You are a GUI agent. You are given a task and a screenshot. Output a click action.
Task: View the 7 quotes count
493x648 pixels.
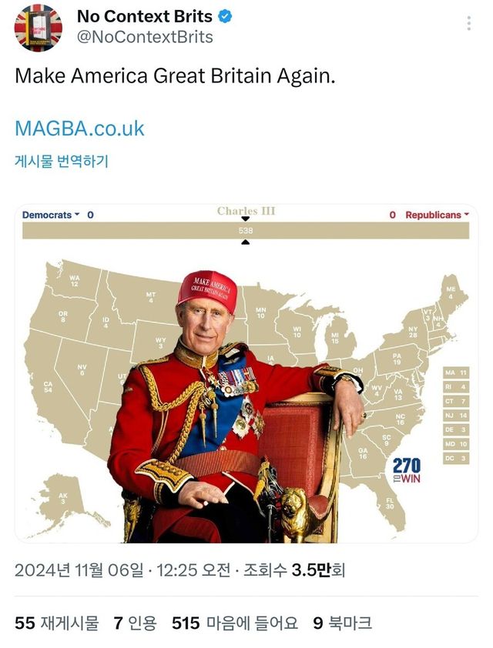136,623
